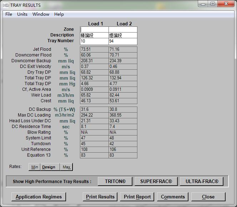
Task: Click the Close button at bottom
Action: (x=208, y=197)
